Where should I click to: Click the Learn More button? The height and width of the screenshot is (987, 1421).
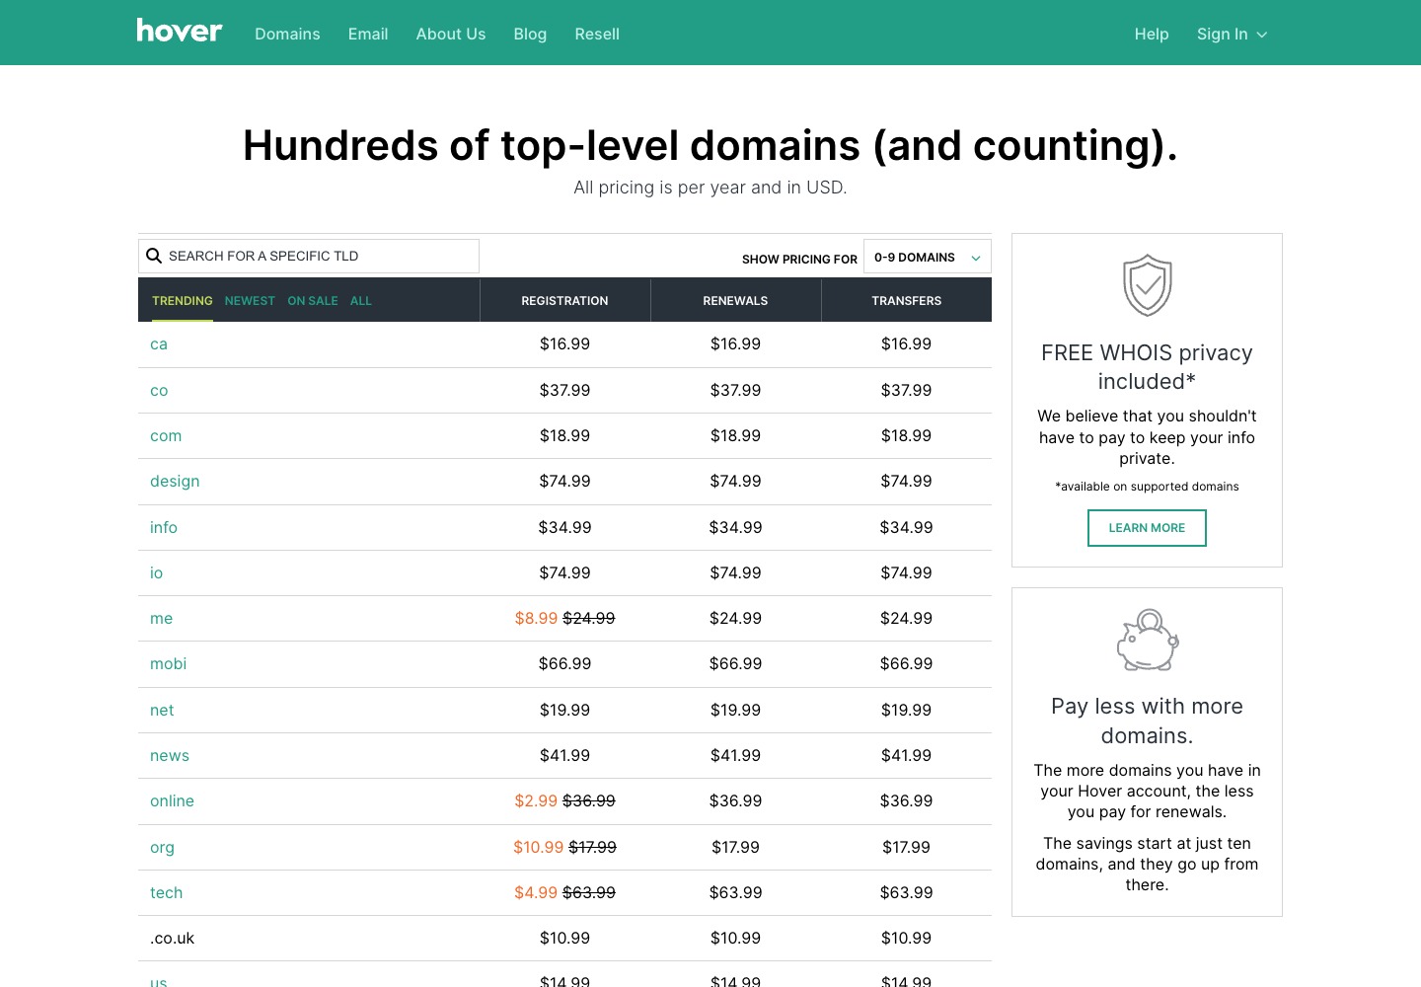coord(1147,528)
